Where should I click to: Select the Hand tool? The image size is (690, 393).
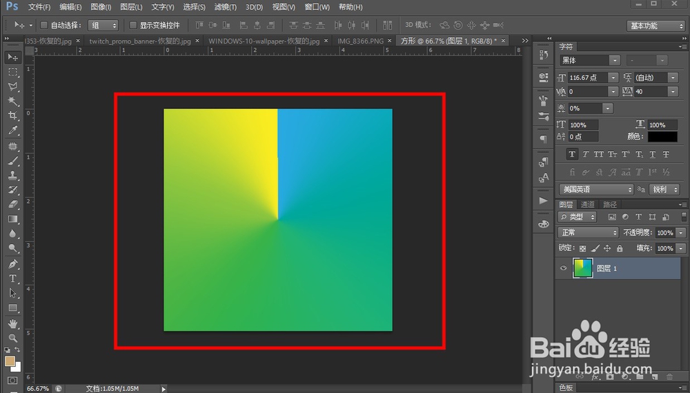click(x=12, y=324)
